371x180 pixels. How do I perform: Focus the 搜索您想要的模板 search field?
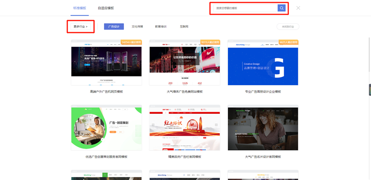pos(245,8)
